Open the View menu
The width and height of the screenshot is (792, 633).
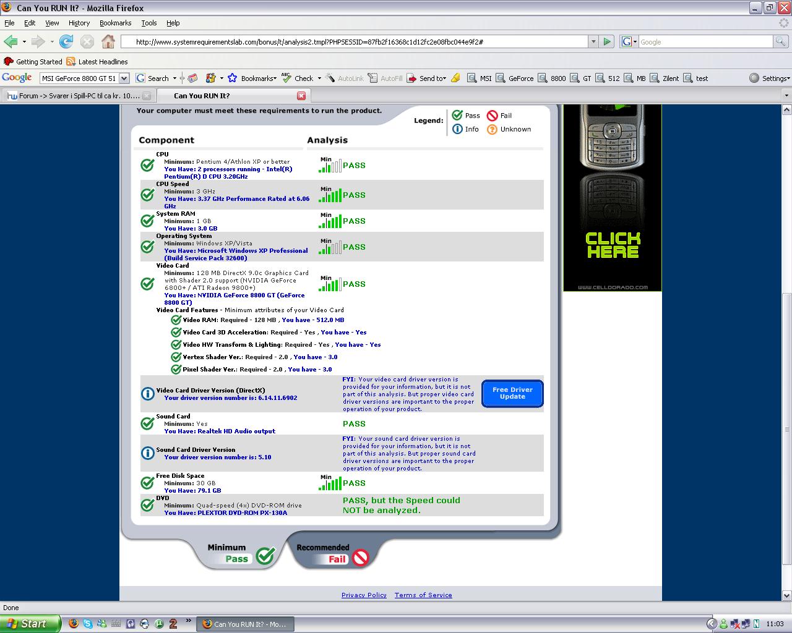52,23
